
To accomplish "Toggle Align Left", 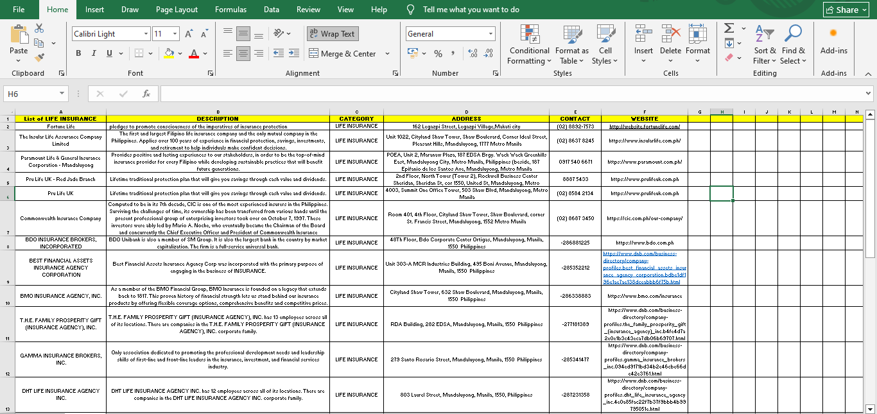I will pyautogui.click(x=228, y=53).
